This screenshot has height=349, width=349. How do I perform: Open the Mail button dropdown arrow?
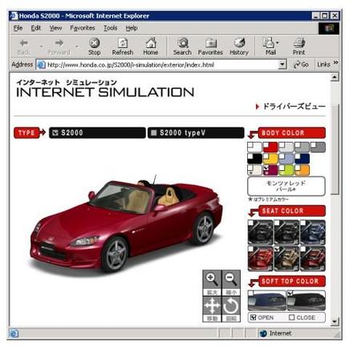point(278,43)
